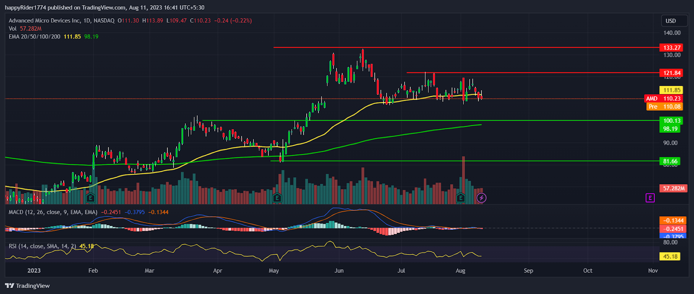Click the O111.30 open value in header
This screenshot has width=694, height=294.
pyautogui.click(x=128, y=20)
